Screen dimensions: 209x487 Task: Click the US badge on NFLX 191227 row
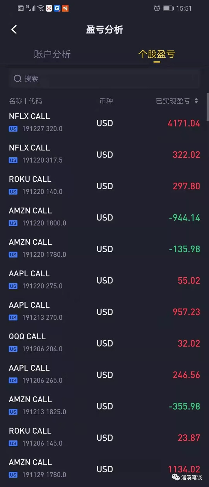click(x=13, y=129)
